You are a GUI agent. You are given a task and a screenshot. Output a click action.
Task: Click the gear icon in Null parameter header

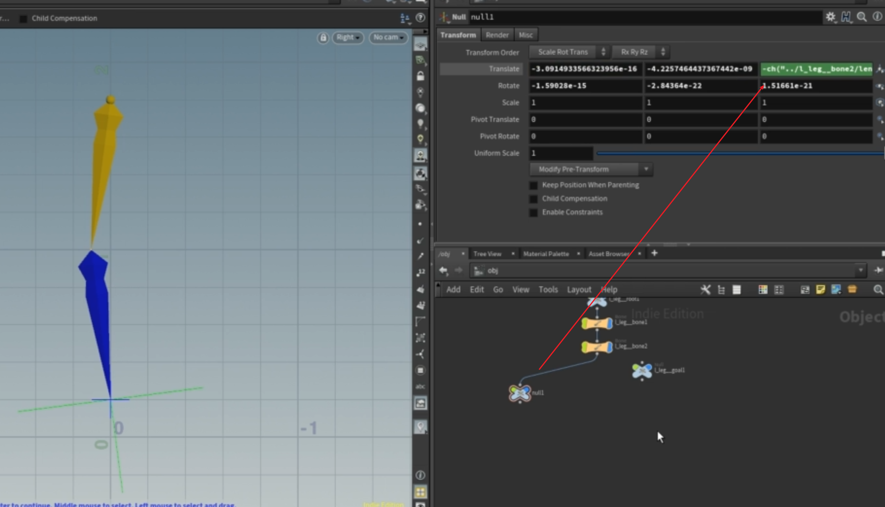830,17
